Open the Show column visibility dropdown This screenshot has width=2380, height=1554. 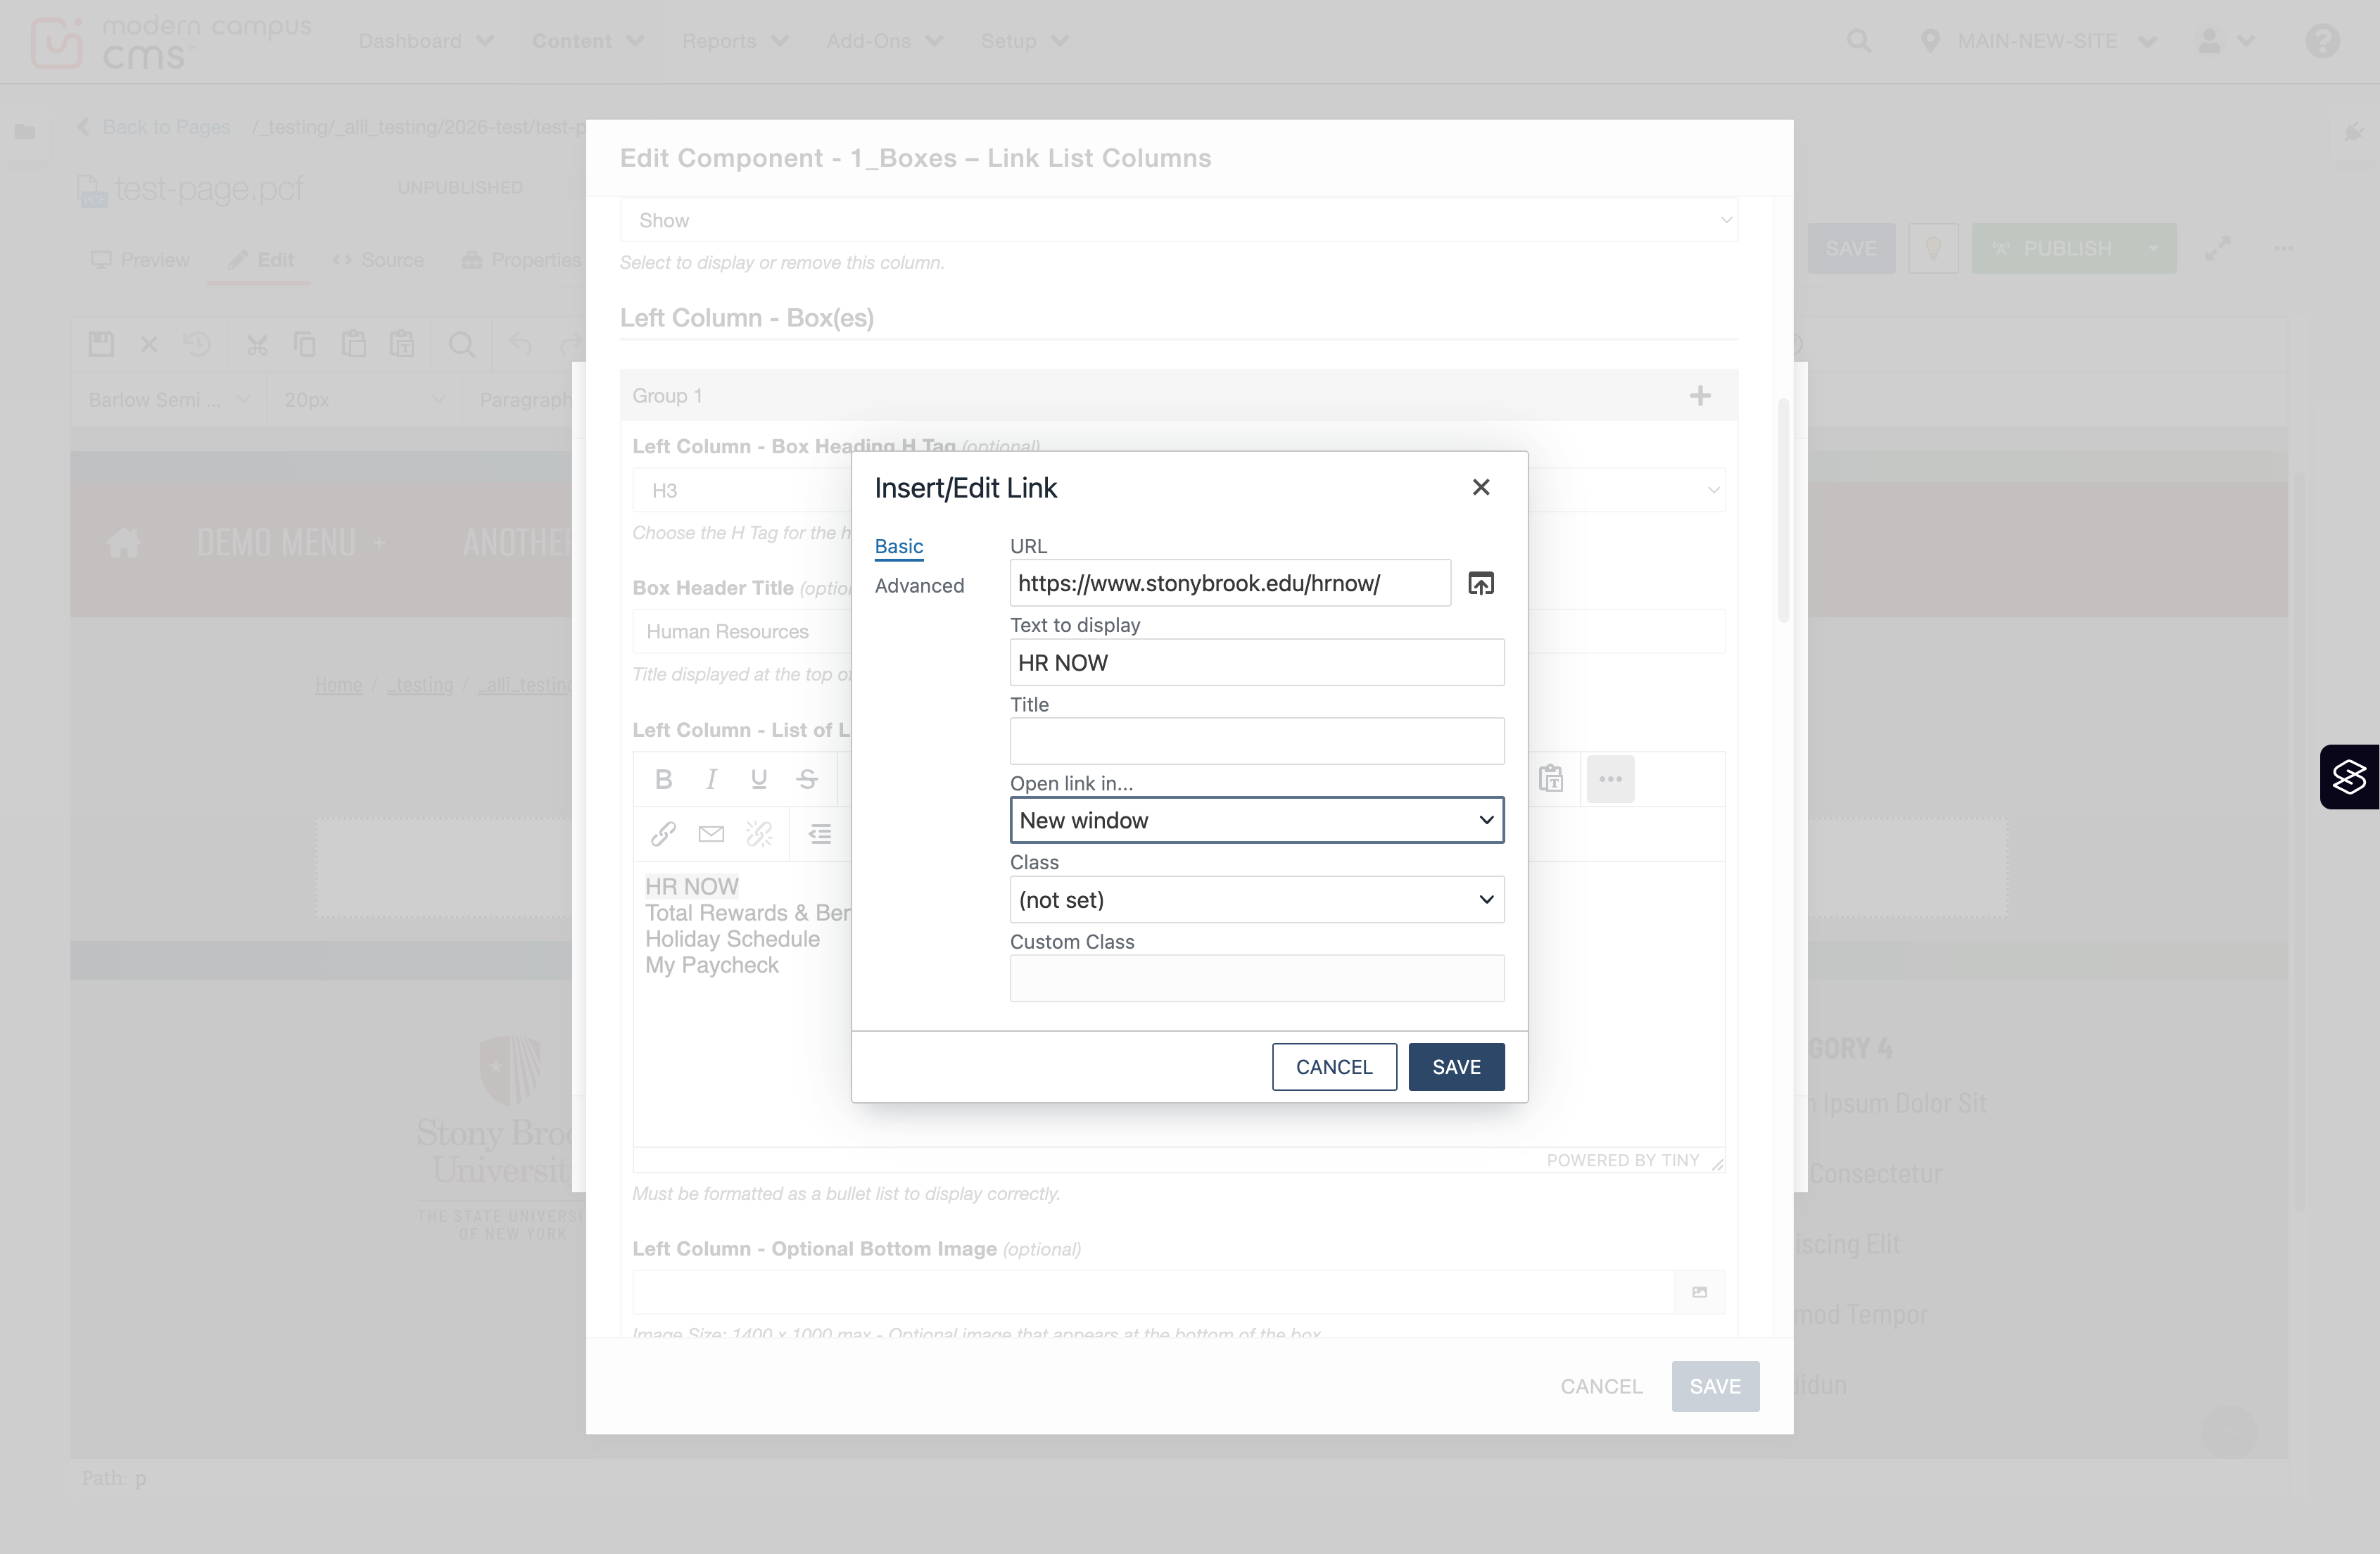point(1179,220)
